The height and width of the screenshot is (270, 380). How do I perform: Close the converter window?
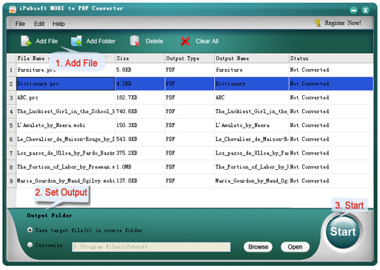click(365, 10)
